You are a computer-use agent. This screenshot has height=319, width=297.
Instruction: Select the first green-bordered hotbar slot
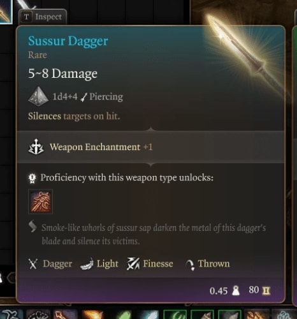175,315
